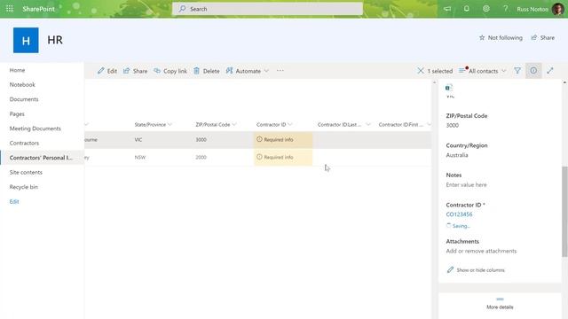Open Notebook in left navigation
Image resolution: width=568 pixels, height=319 pixels.
pyautogui.click(x=22, y=85)
